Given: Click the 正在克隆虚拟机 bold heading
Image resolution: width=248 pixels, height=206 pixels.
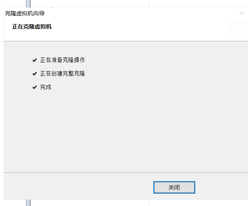Looking at the screenshot, I should (x=32, y=26).
